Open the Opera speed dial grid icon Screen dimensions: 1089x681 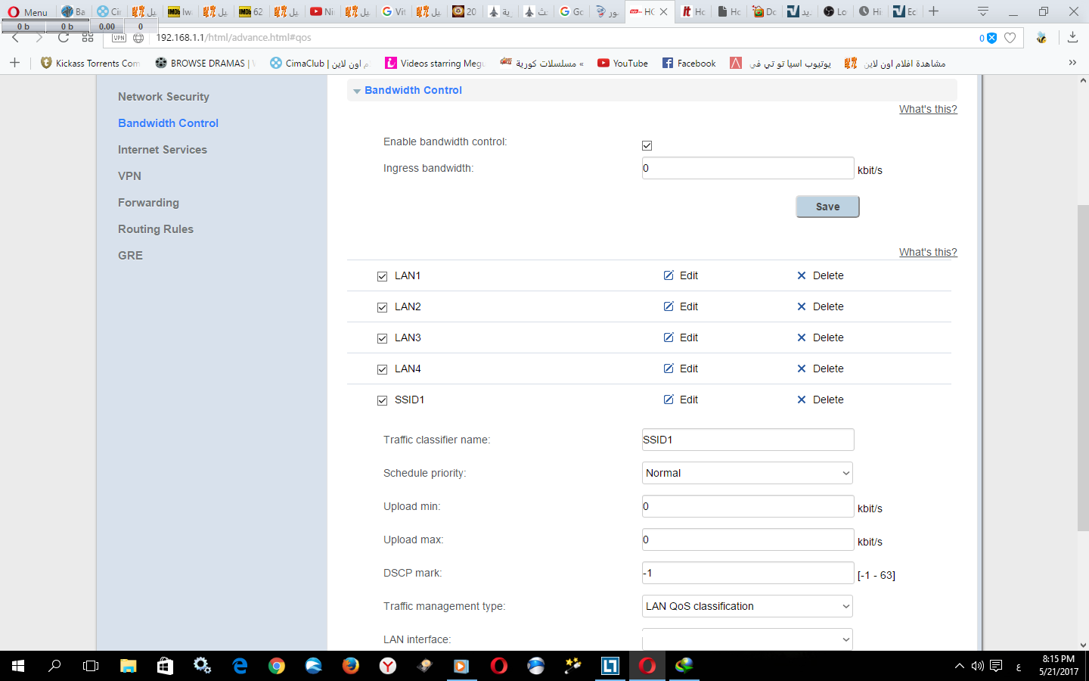coord(88,38)
